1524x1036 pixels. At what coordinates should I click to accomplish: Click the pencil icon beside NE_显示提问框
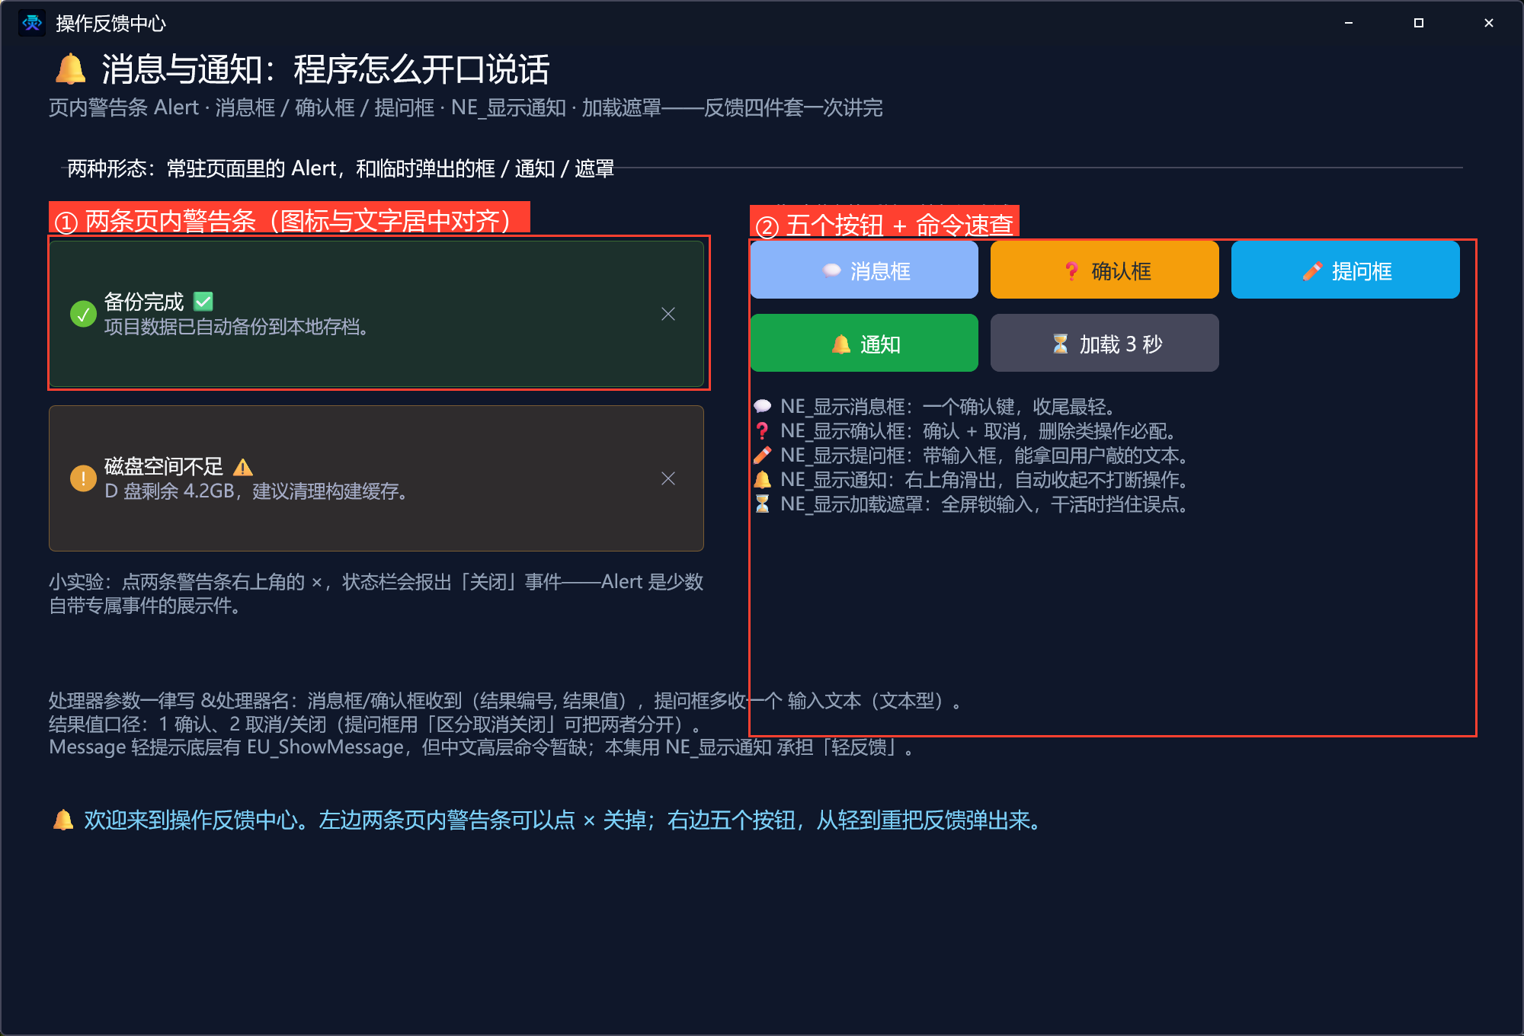tap(762, 456)
